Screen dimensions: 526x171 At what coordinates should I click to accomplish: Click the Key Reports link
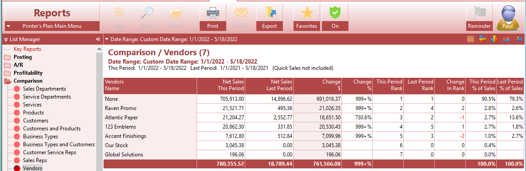click(27, 49)
